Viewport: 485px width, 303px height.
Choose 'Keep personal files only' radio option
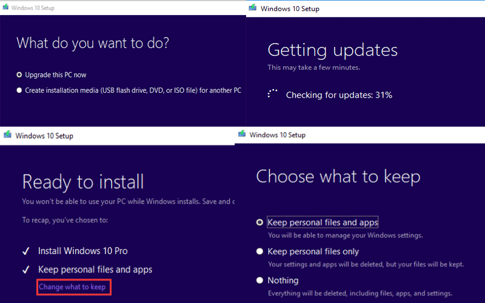tap(259, 251)
